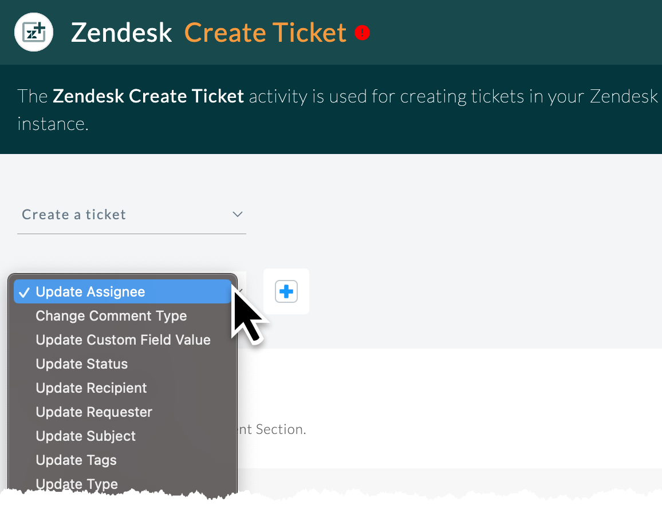Viewport: 662px width, 529px height.
Task: Expand the chevron next to Create a ticket
Action: coord(237,214)
